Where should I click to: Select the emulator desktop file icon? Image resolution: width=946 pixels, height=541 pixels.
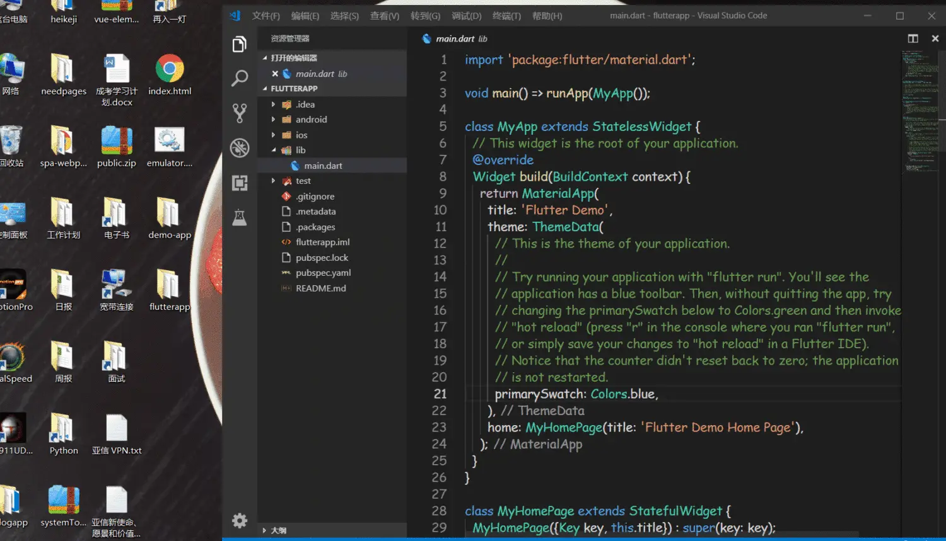170,147
